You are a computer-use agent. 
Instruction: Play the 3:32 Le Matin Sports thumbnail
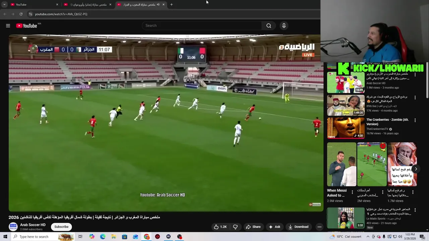[x=346, y=218]
